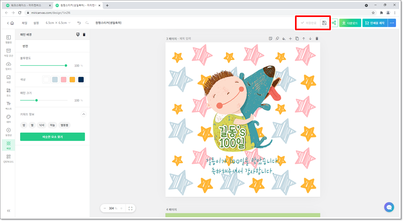403x221 pixels.
Task: Reload the browser page
Action: (x=20, y=13)
